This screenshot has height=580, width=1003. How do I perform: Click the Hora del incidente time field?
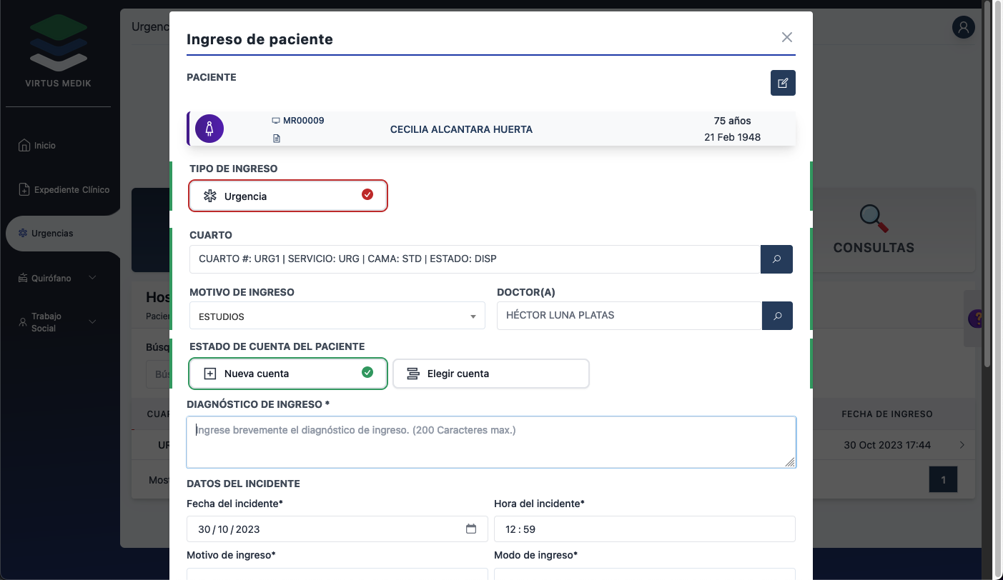[x=644, y=529]
